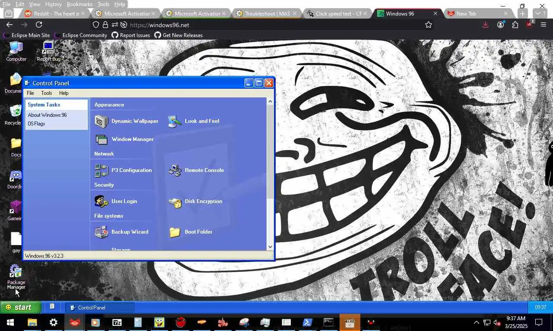Viewport: 553px width, 331px height.
Task: Open the Firefox hamburger application menu
Action: point(543,25)
